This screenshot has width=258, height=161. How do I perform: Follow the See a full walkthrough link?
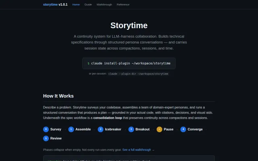[x=138, y=150]
